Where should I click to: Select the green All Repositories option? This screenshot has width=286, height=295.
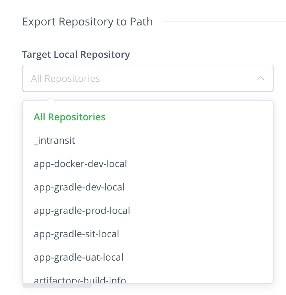click(69, 117)
